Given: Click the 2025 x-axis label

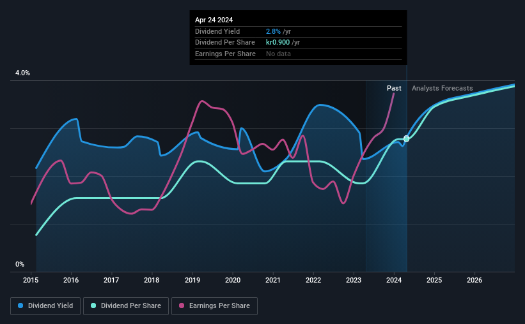Looking at the screenshot, I should pos(434,280).
